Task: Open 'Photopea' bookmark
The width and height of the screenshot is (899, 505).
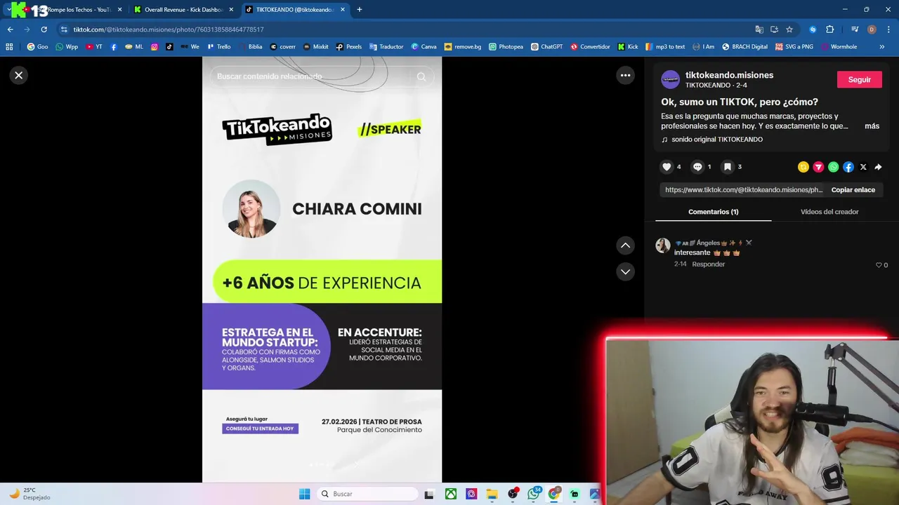Action: click(x=506, y=47)
